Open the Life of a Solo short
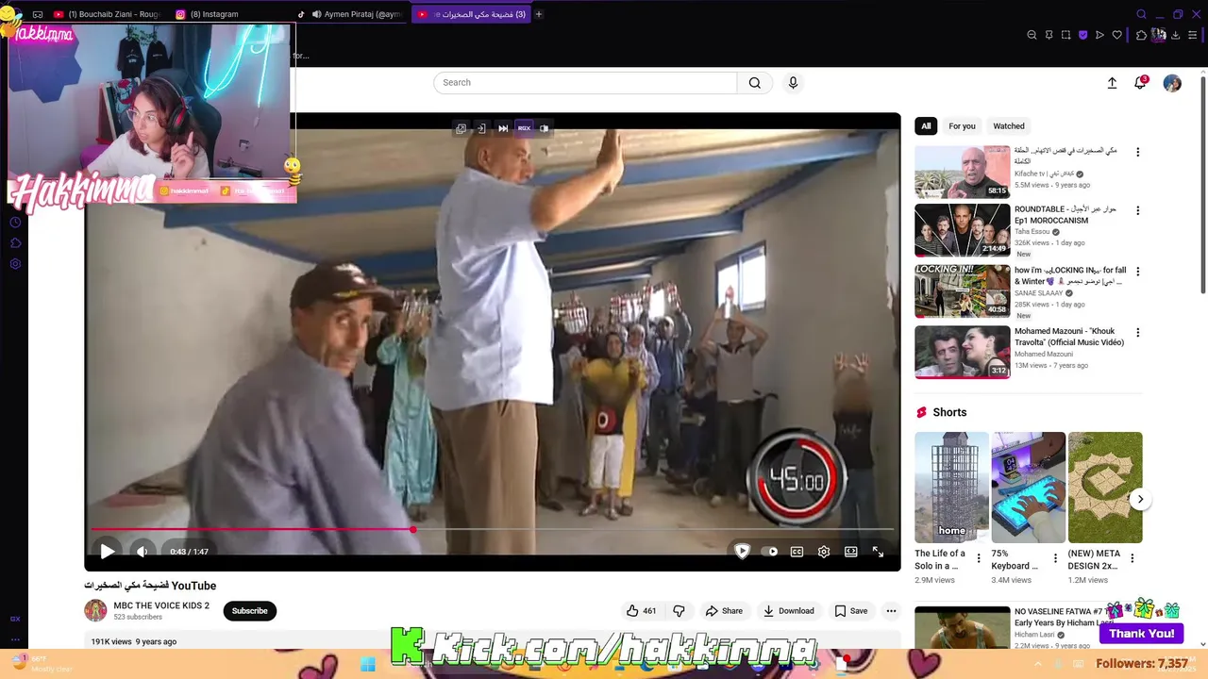Screen dimensions: 1208x679 (951, 488)
